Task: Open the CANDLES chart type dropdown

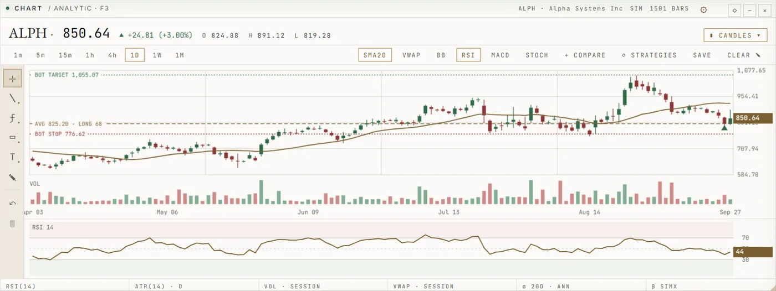Action: click(x=736, y=35)
